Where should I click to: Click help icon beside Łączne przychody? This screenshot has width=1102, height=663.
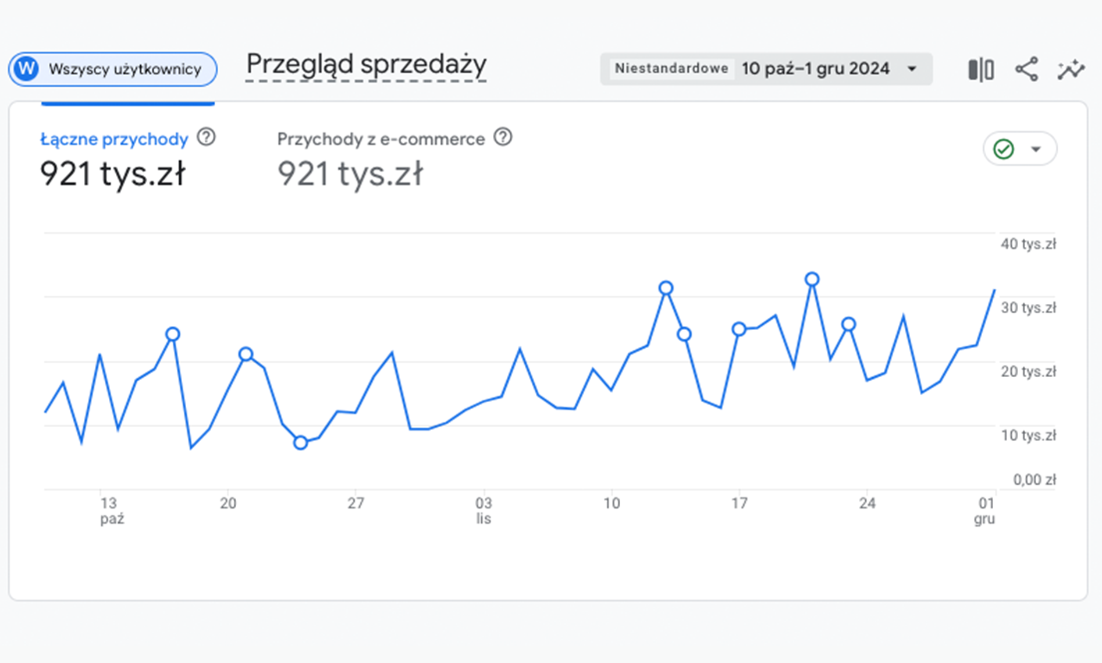tap(206, 137)
